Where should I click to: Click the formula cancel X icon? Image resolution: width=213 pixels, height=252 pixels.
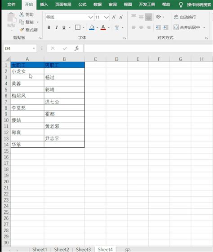(53, 48)
